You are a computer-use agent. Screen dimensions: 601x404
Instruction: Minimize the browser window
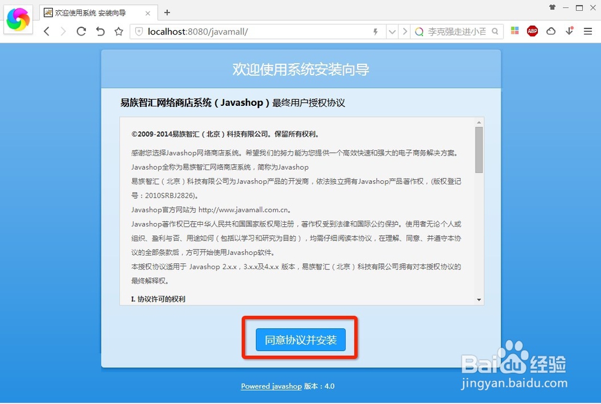[566, 8]
